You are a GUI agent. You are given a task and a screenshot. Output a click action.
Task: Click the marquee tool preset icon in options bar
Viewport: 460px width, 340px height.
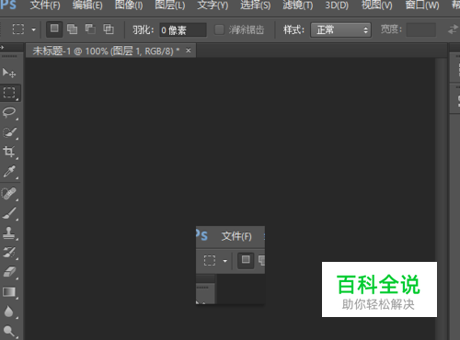pyautogui.click(x=18, y=29)
